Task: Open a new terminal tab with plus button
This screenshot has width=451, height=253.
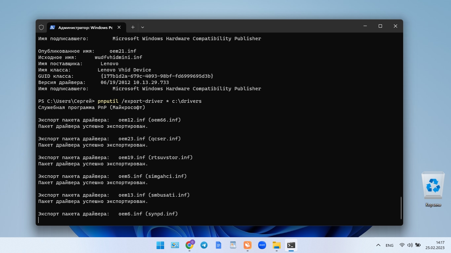Action: coord(133,27)
